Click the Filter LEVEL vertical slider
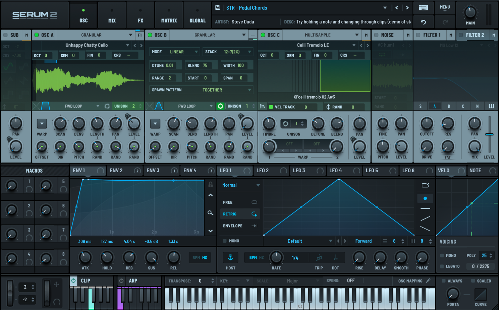The width and height of the screenshot is (499, 310). coord(489,134)
